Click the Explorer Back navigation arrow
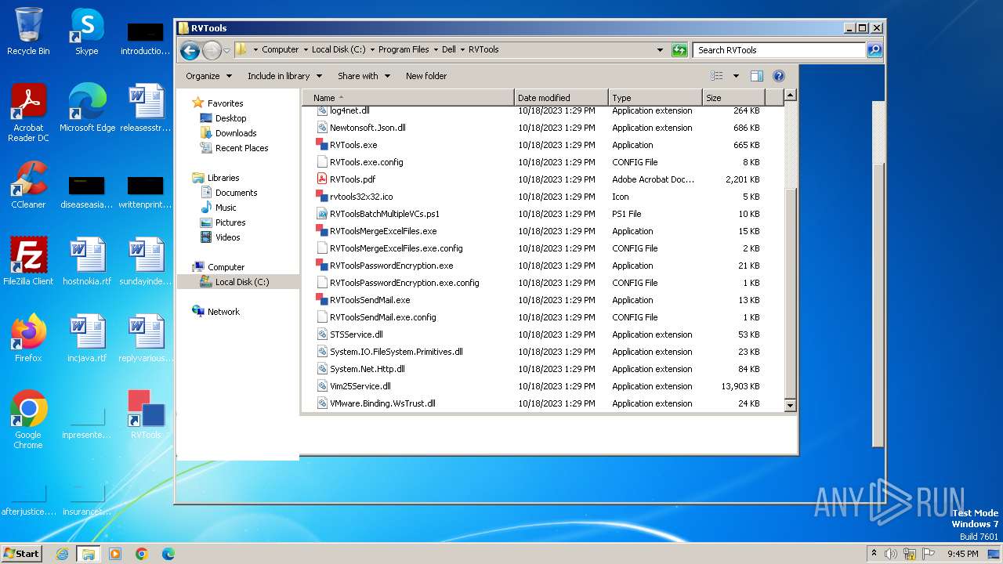The width and height of the screenshot is (1003, 564). pyautogui.click(x=190, y=50)
